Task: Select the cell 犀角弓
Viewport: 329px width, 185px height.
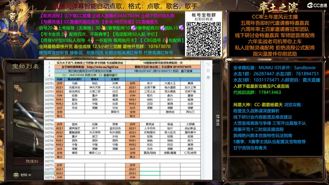Action: pyautogui.click(x=115, y=112)
